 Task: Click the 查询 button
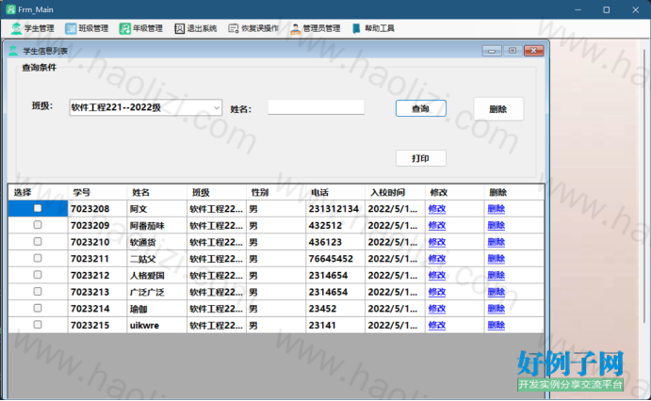420,108
